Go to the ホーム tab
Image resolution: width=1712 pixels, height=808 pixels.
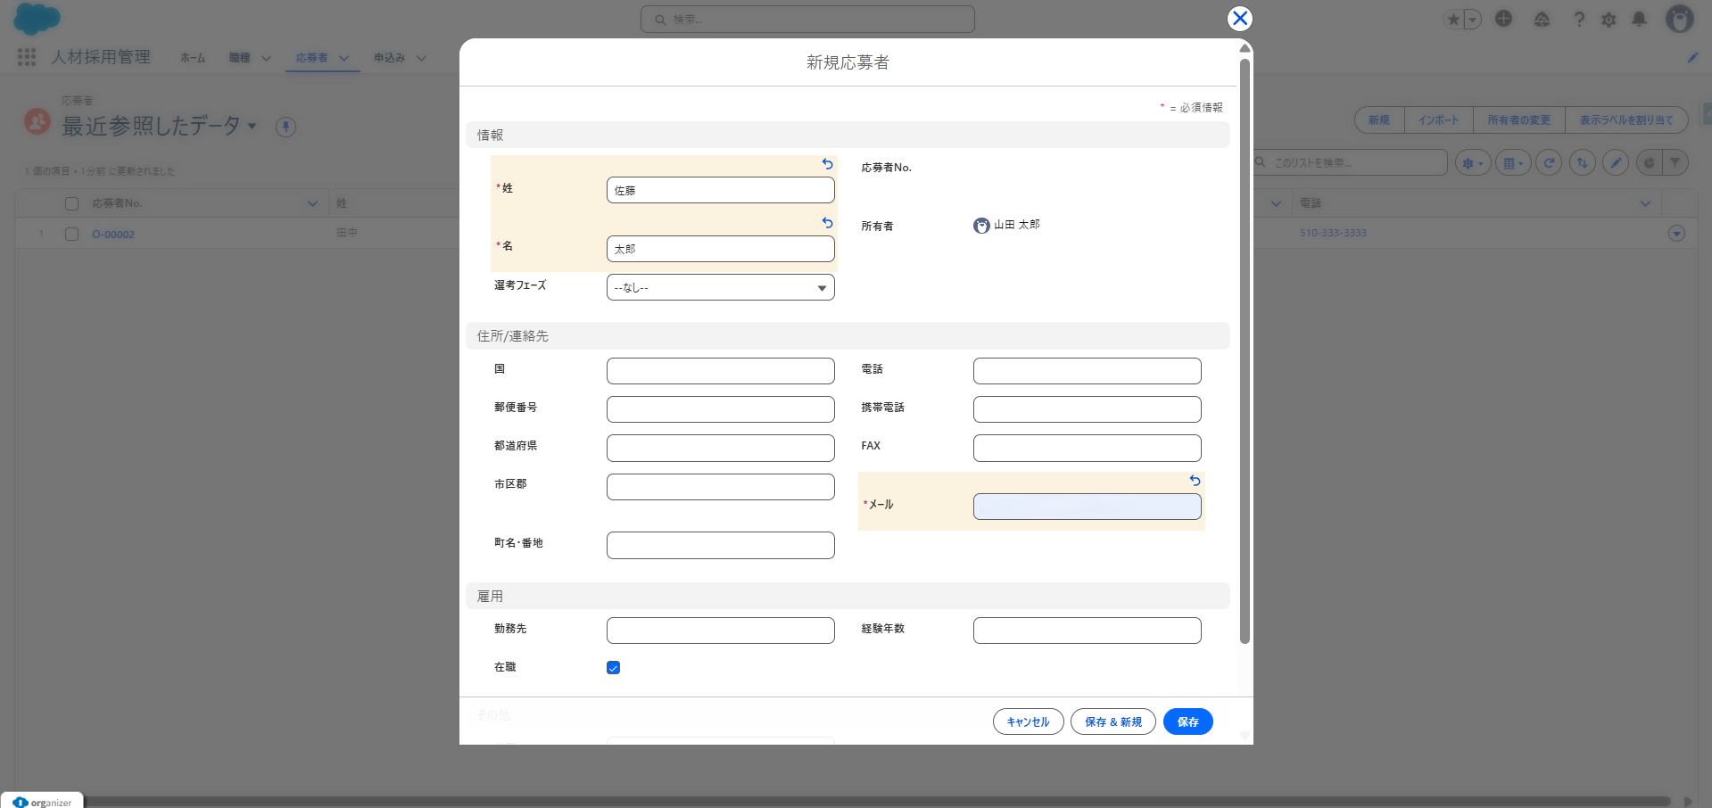coord(193,58)
